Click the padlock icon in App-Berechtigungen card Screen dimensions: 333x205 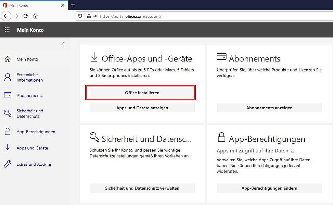221,137
